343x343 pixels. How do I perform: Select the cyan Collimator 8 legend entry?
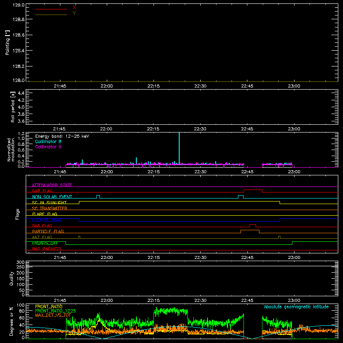coord(48,141)
